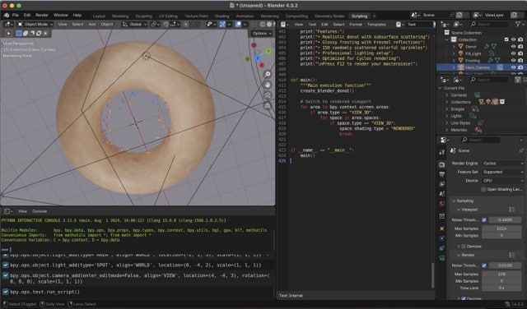This screenshot has height=309, width=527.
Task: Open the Object properties tab icon
Action: (x=442, y=228)
